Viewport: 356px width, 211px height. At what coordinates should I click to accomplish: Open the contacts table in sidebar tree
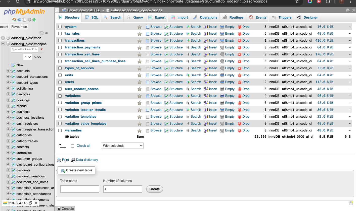coord(23,147)
